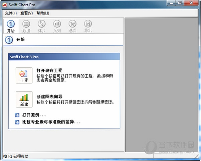Image resolution: width=201 pixels, height=161 pixels.
Task: Select the 系列 series bar chart icon
Action: click(x=57, y=24)
